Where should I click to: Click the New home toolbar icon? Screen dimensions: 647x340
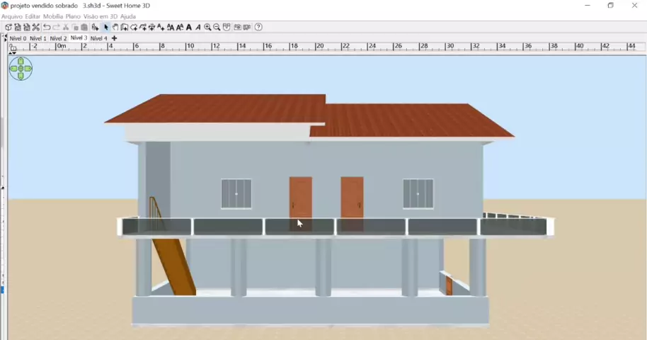coord(8,28)
